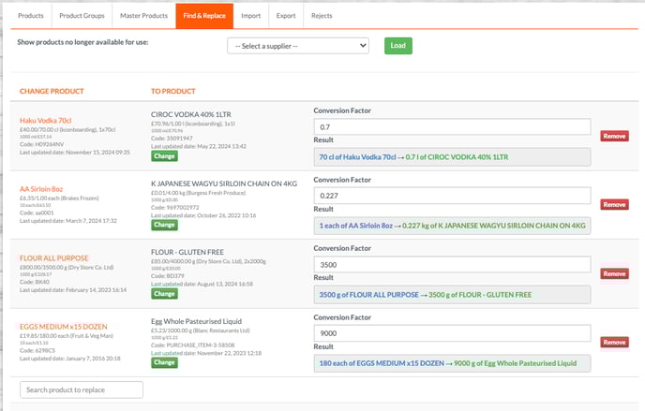The image size is (645, 411).
Task: Click the Search product to replace field
Action: [82, 389]
